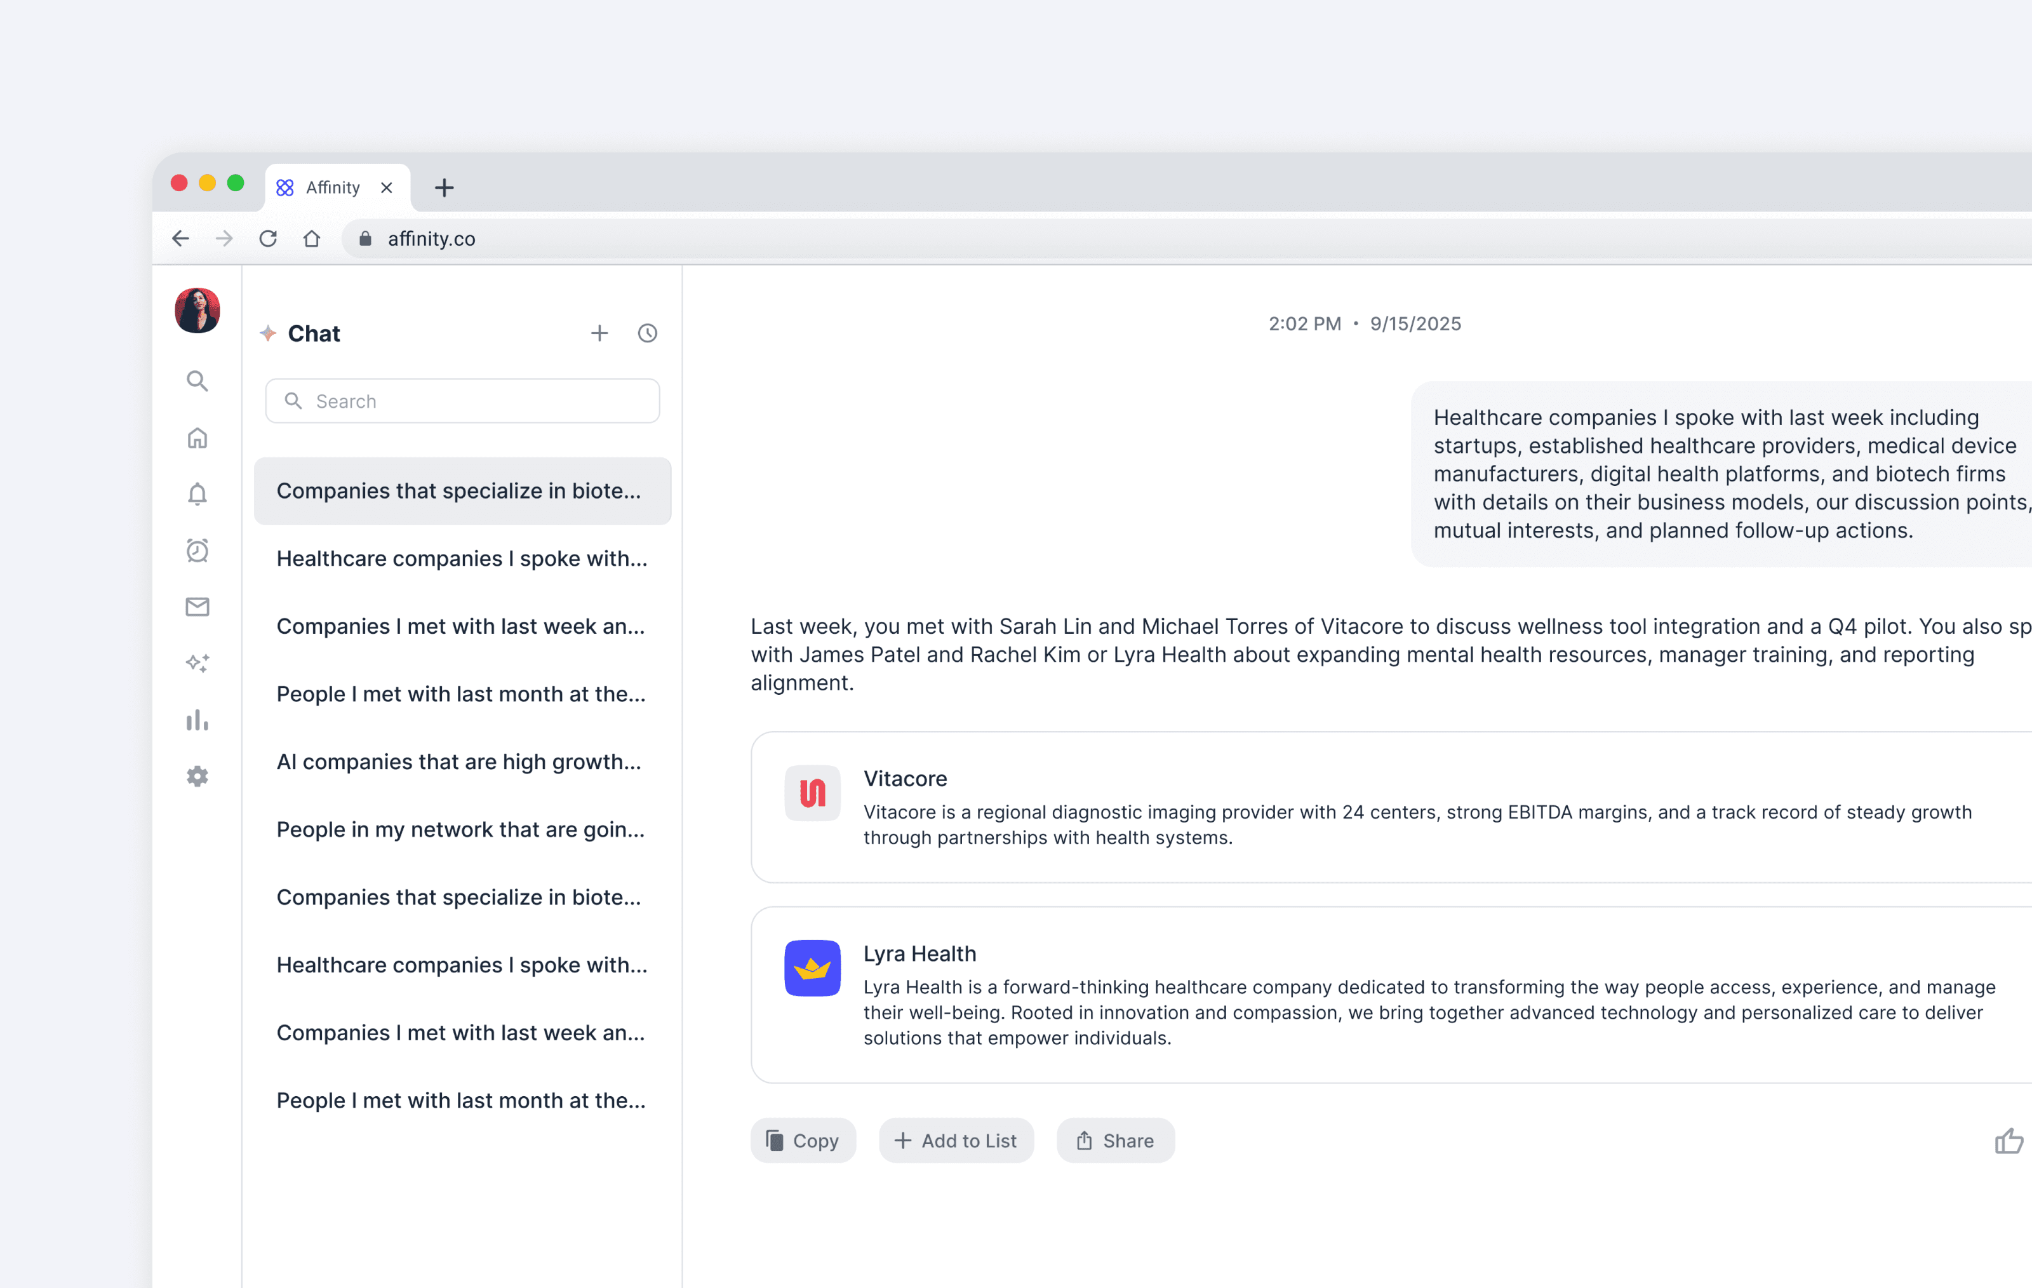Screen dimensions: 2032x1288
Task: Open reminders alarm clock icon
Action: 197,550
